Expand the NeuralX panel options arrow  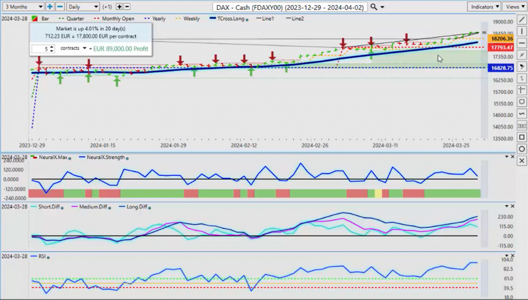[x=506, y=157]
